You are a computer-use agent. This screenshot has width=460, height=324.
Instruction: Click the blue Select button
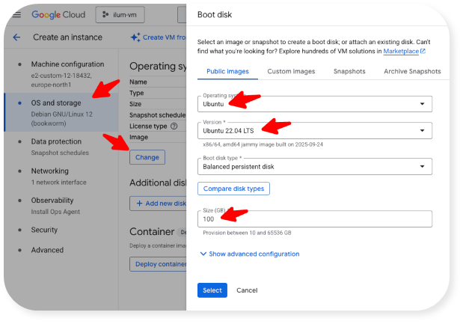pyautogui.click(x=212, y=290)
